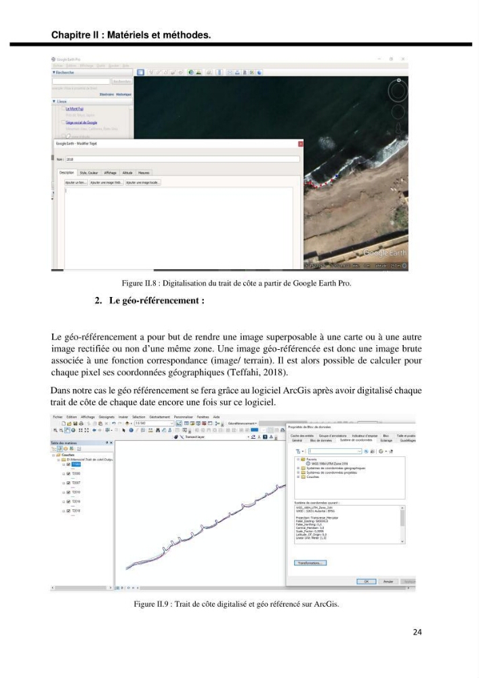Screen dimensions: 479x678
Task: Click the email icon in Google Earth toolbar
Action: pos(230,73)
